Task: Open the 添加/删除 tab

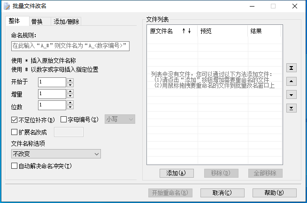Action: (x=66, y=22)
